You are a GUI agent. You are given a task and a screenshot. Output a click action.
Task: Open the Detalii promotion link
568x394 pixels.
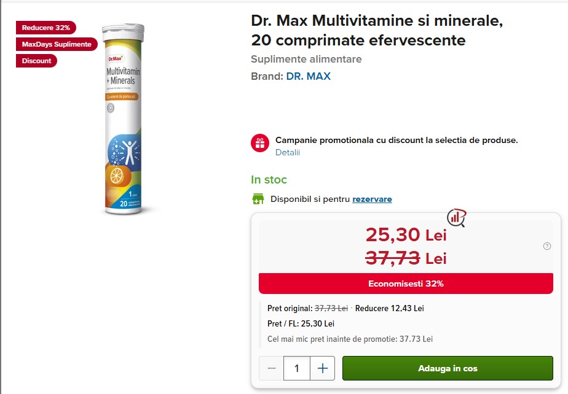(288, 152)
